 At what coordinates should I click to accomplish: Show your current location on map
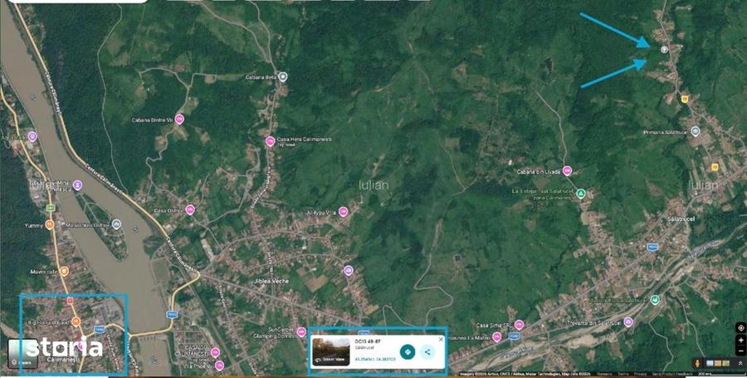(741, 327)
